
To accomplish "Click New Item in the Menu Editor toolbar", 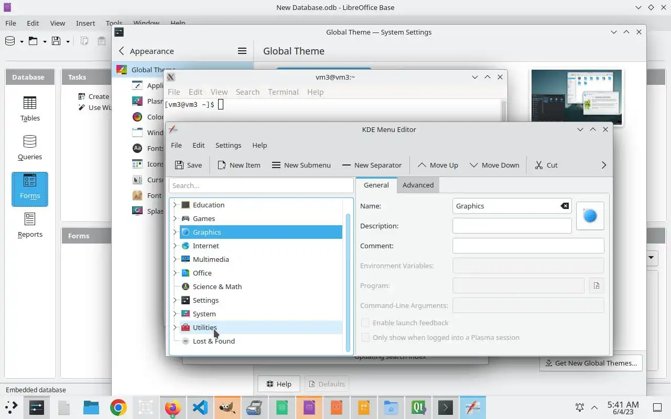I will (239, 165).
